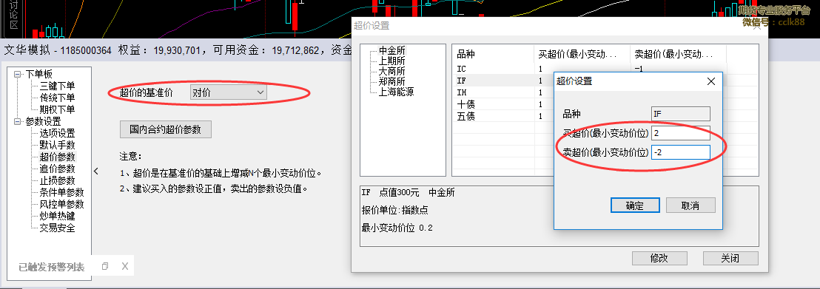
Task: Select 期权下单 in the tree
Action: [x=57, y=109]
